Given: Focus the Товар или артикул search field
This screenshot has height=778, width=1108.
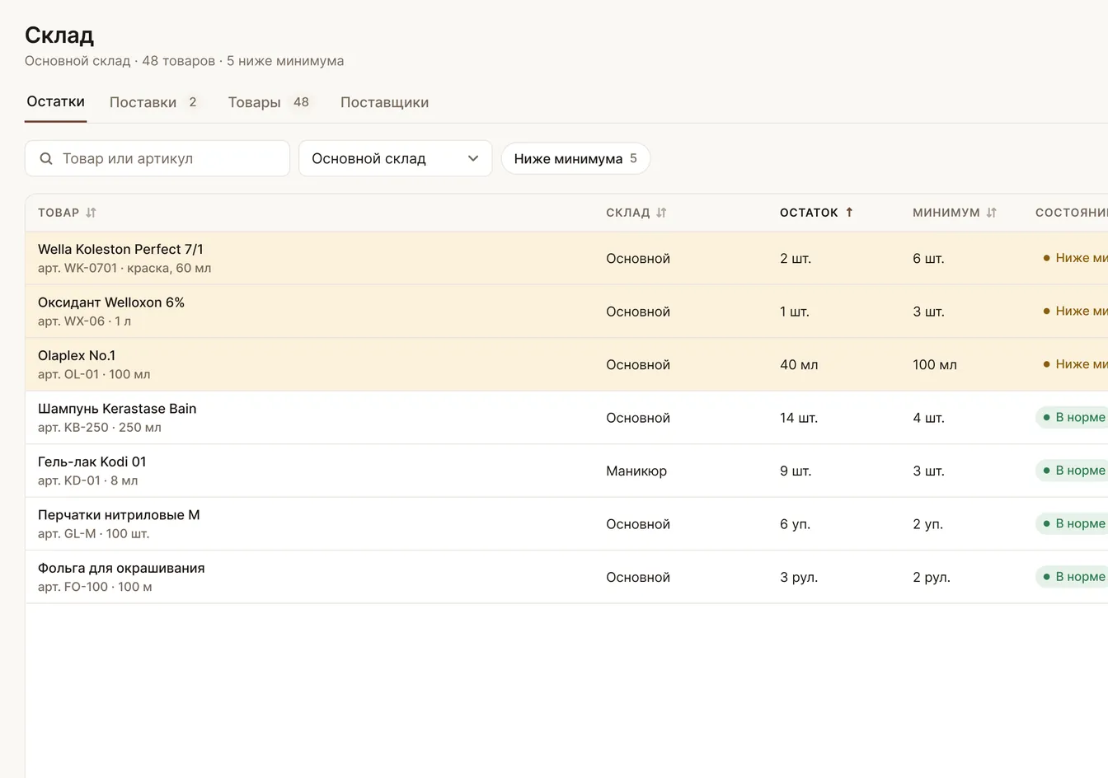Looking at the screenshot, I should 157,158.
